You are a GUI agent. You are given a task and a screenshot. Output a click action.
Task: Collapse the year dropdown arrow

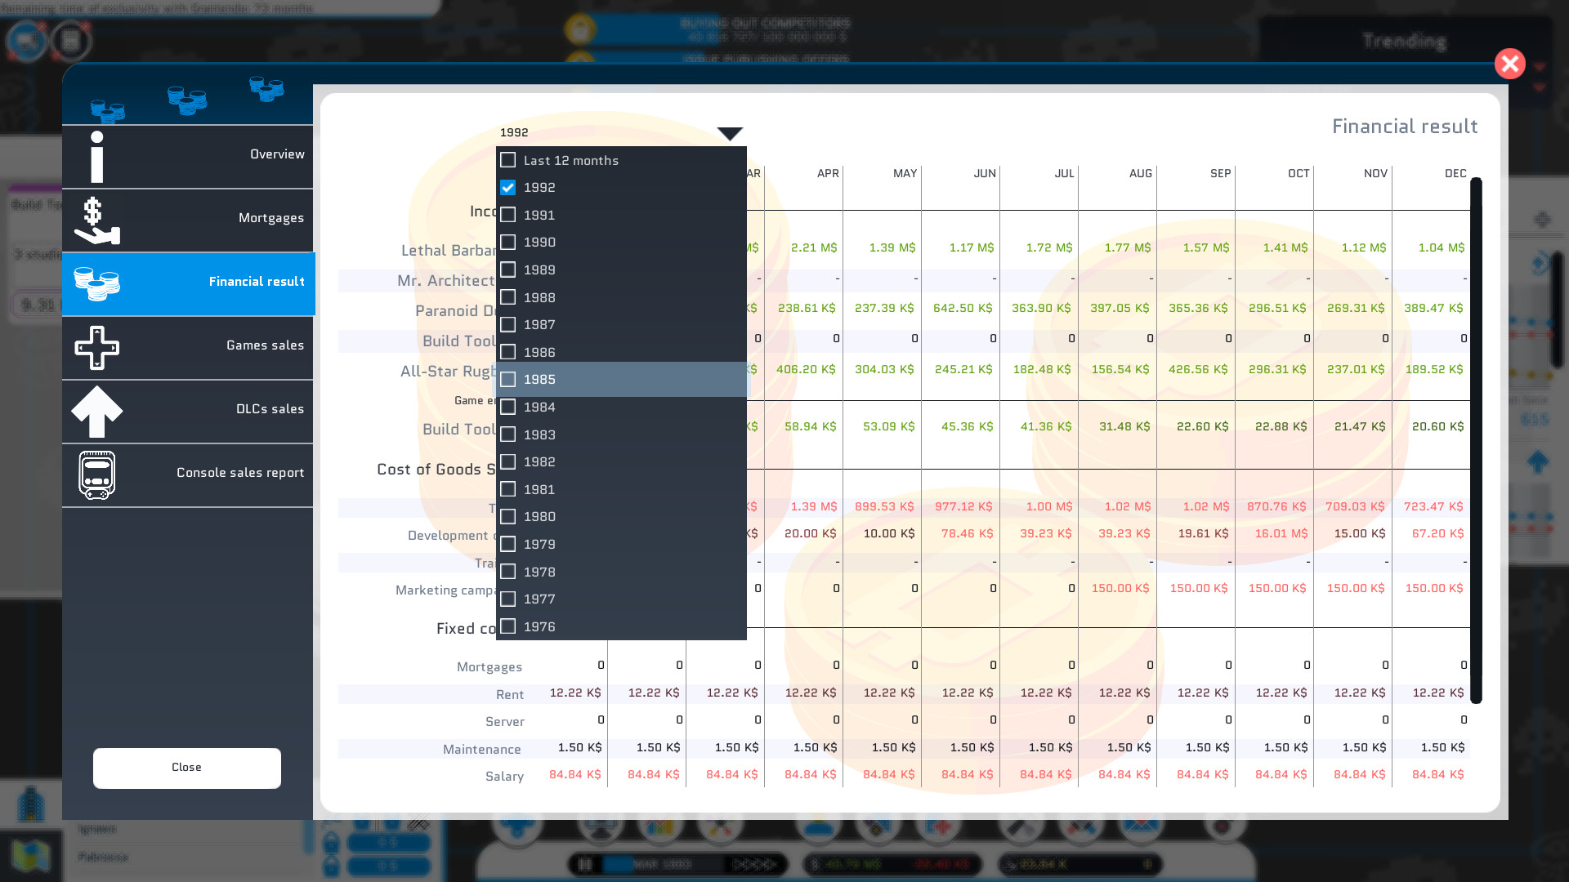pos(729,133)
